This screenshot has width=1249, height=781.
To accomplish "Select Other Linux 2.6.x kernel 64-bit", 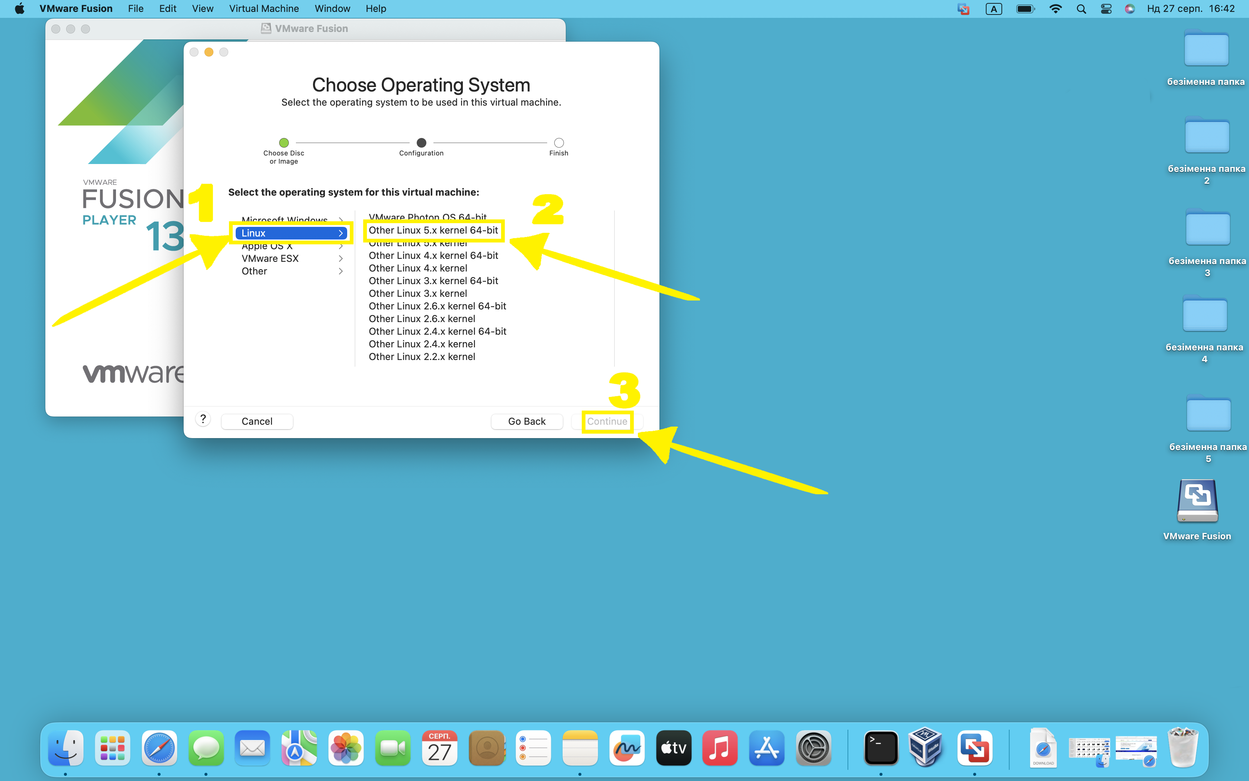I will [x=438, y=306].
